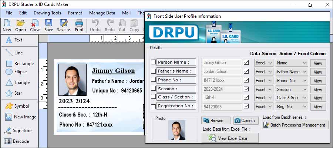This screenshot has width=333, height=148.
Task: Open the Mail menu
Action: click(x=127, y=13)
